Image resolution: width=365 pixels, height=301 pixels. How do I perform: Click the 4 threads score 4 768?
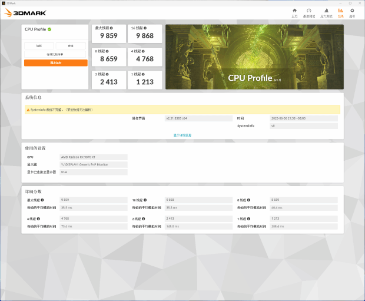[x=145, y=59]
